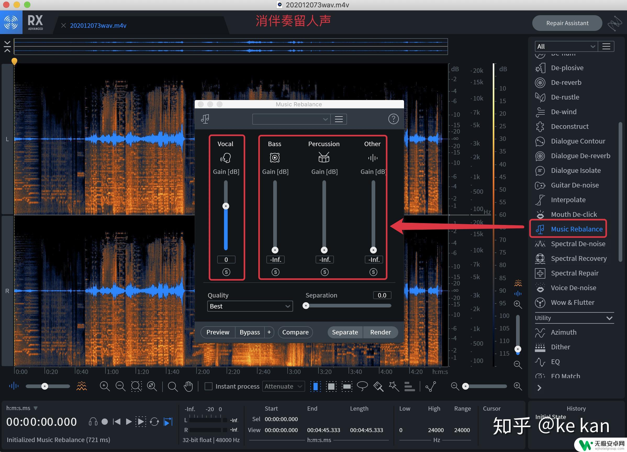Toggle Bypass in Music Rebalance
Screen dimensions: 627x452
tap(250, 332)
